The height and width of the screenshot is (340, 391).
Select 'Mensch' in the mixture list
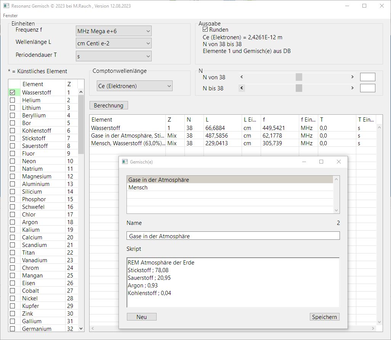click(x=230, y=187)
